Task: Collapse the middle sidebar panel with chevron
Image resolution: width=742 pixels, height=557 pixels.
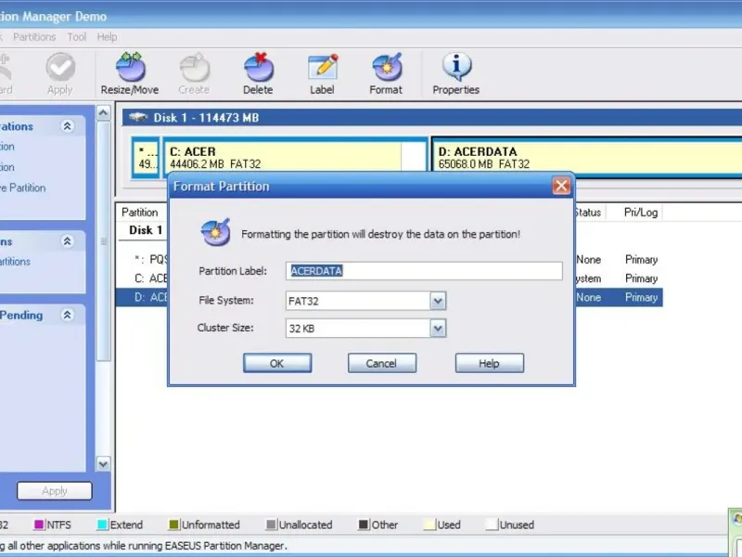Action: (67, 241)
